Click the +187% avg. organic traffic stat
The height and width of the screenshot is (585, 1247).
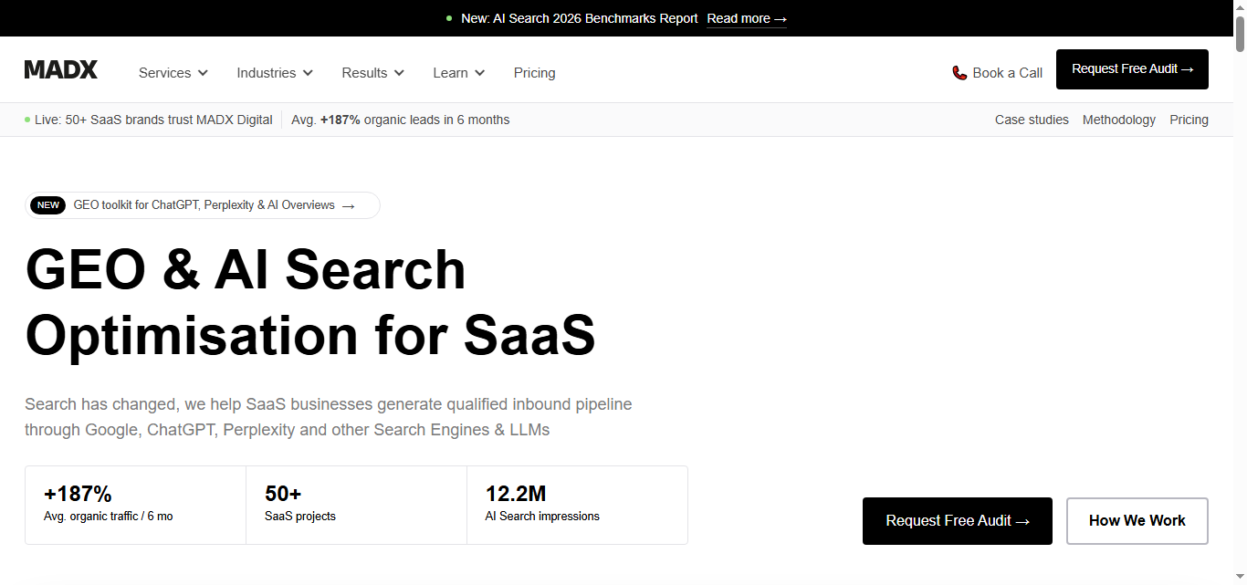(x=136, y=505)
